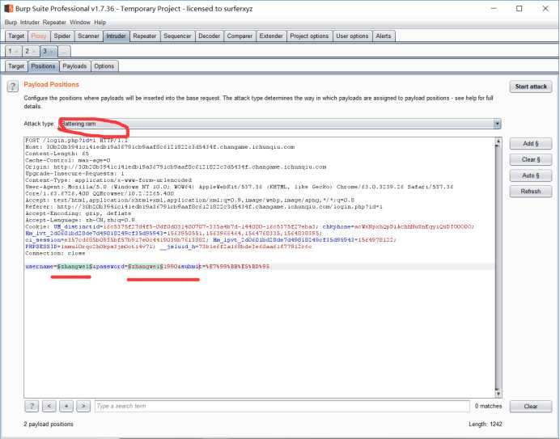Switch to the main Repeater tab
The width and height of the screenshot is (560, 439).
[x=145, y=36]
